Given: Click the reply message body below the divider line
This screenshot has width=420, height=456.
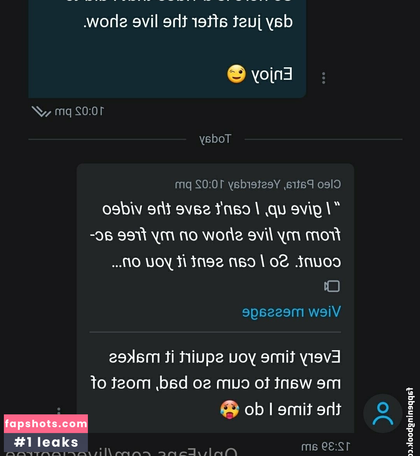Looking at the screenshot, I should (x=215, y=383).
